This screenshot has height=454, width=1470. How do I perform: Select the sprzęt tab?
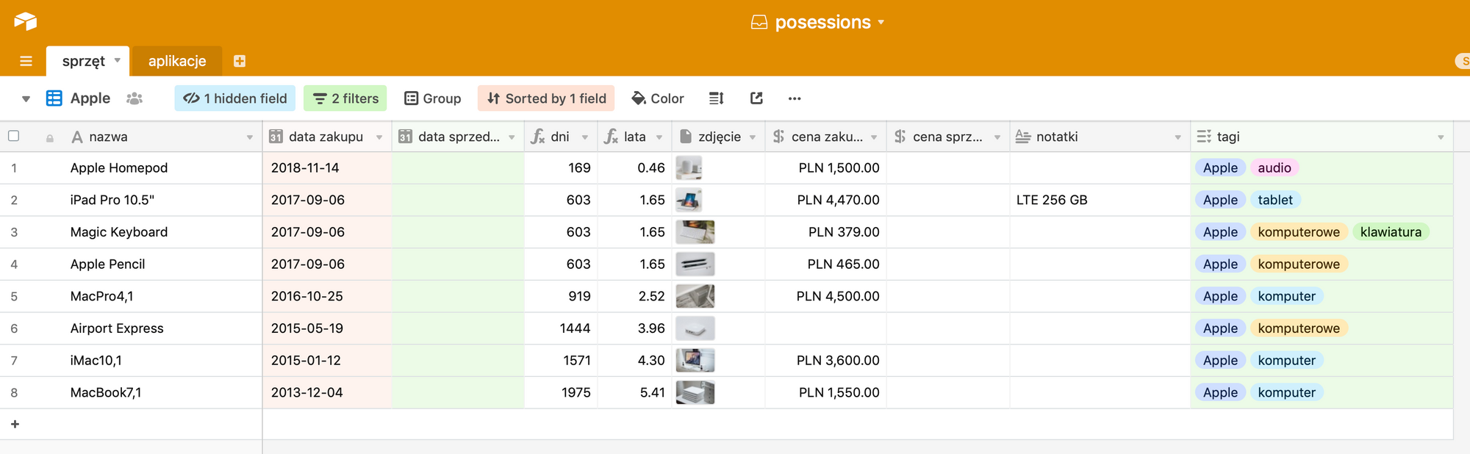coord(84,61)
